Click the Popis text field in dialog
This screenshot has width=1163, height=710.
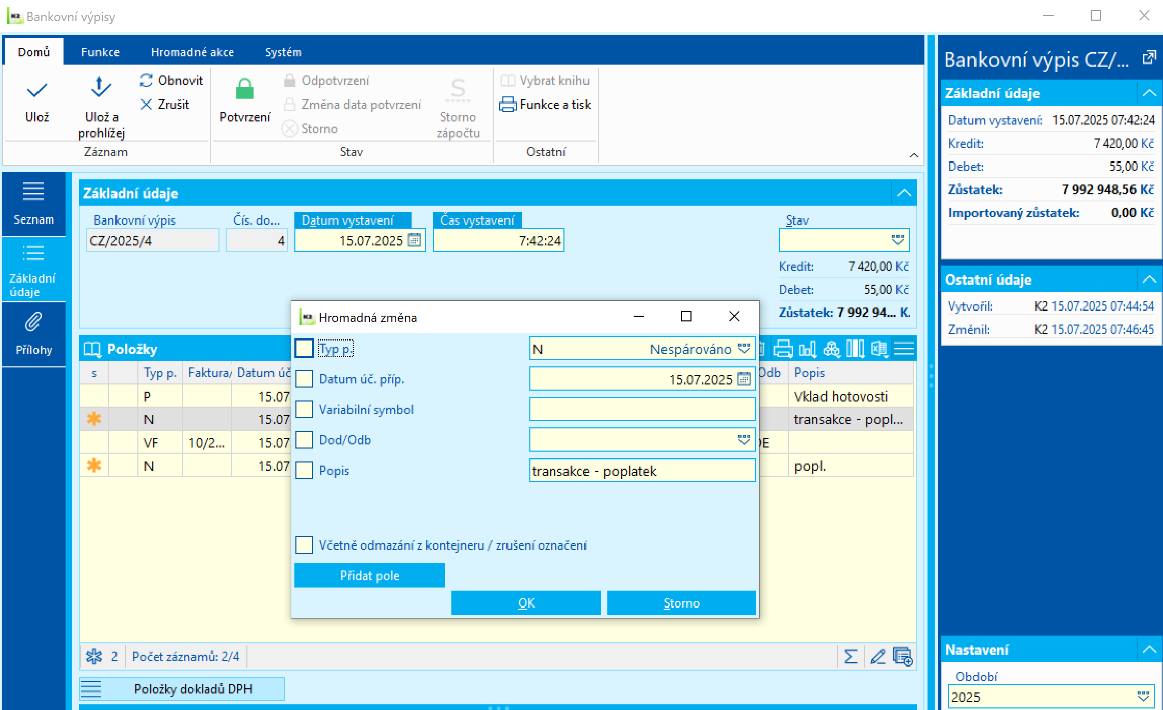point(642,471)
